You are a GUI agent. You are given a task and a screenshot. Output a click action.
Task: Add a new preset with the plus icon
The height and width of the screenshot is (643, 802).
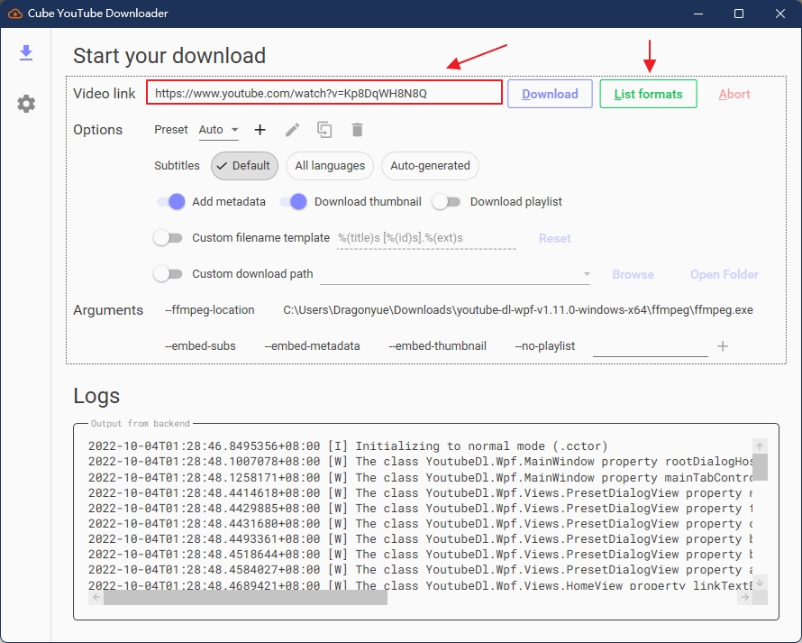tap(260, 130)
